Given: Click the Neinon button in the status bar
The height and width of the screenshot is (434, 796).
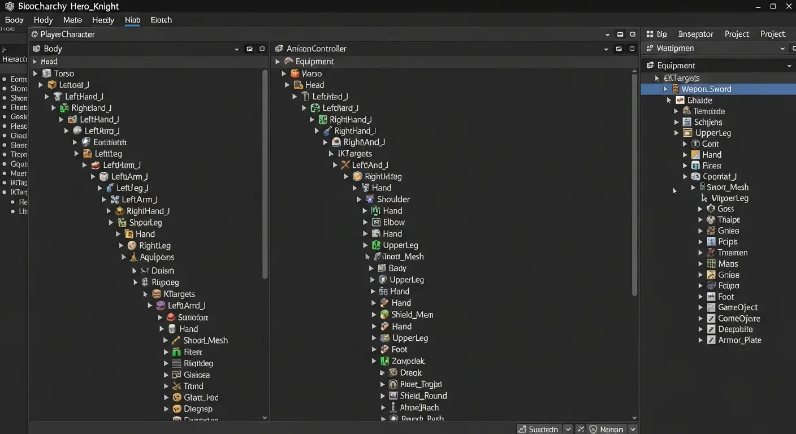Looking at the screenshot, I should click(x=610, y=429).
